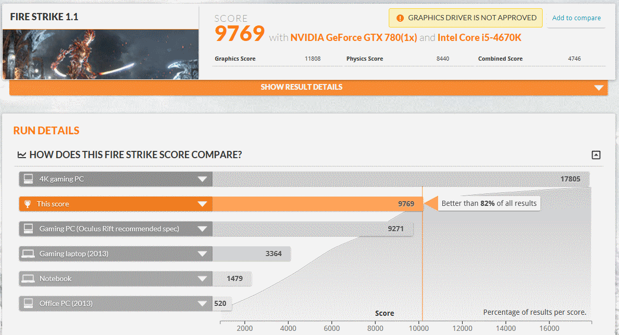Screen dimensions: 619x335
Task: Expand the Gaming laptop (2013) dropdown
Action: [202, 254]
